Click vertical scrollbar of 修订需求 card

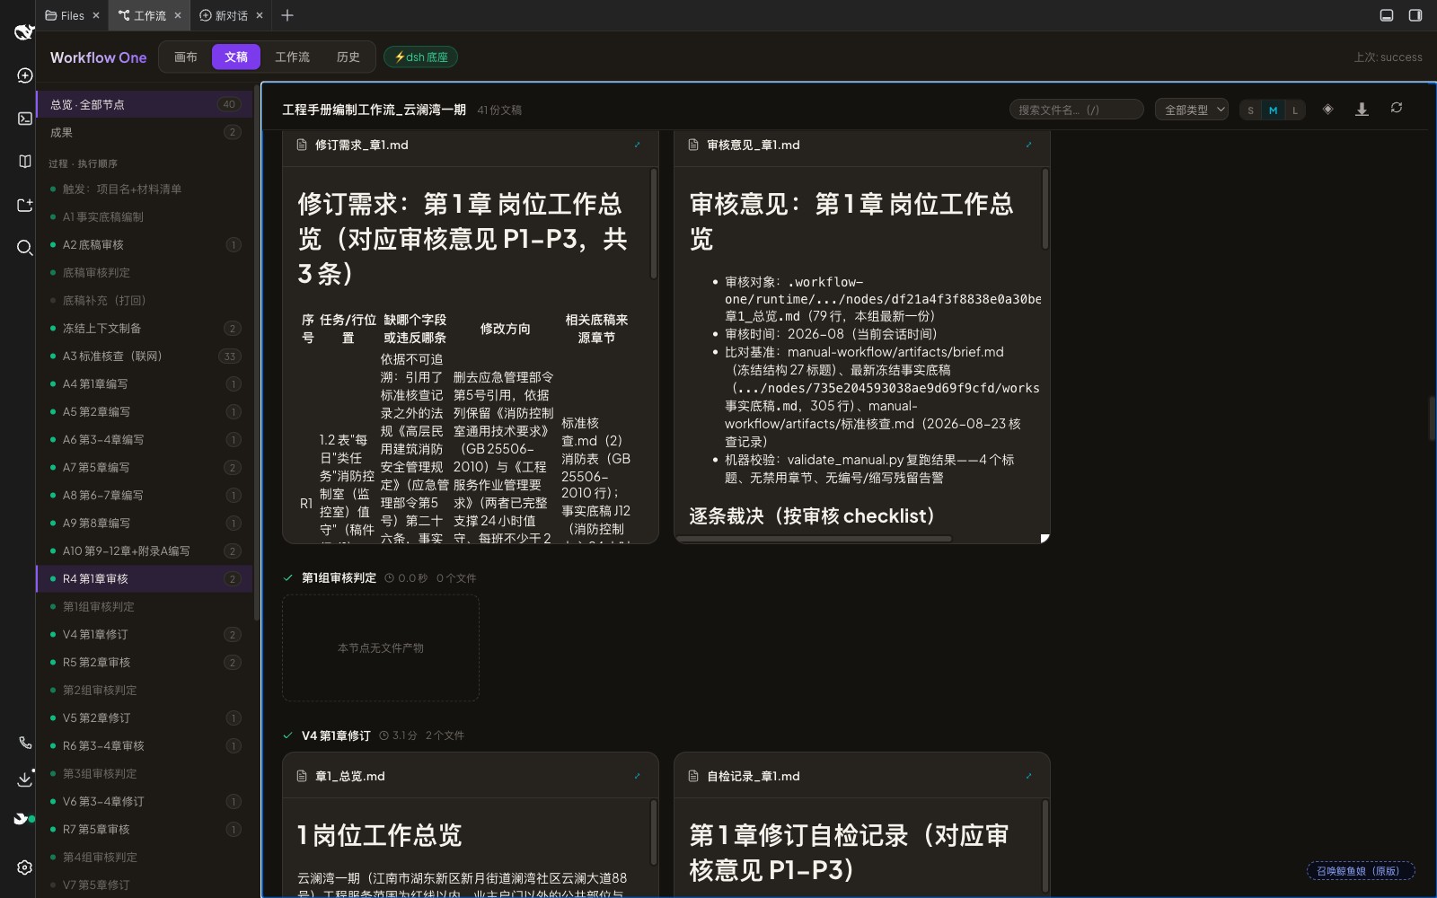click(x=653, y=224)
